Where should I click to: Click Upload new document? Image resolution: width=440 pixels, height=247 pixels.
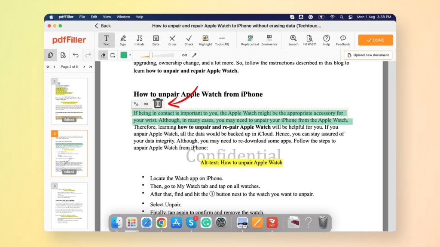pyautogui.click(x=368, y=55)
